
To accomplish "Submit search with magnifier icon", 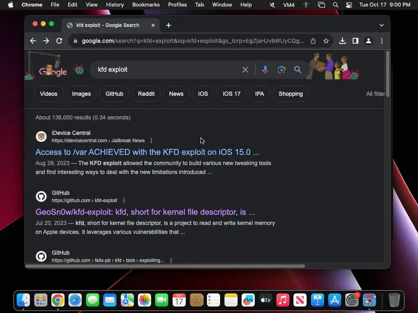I will [x=298, y=70].
